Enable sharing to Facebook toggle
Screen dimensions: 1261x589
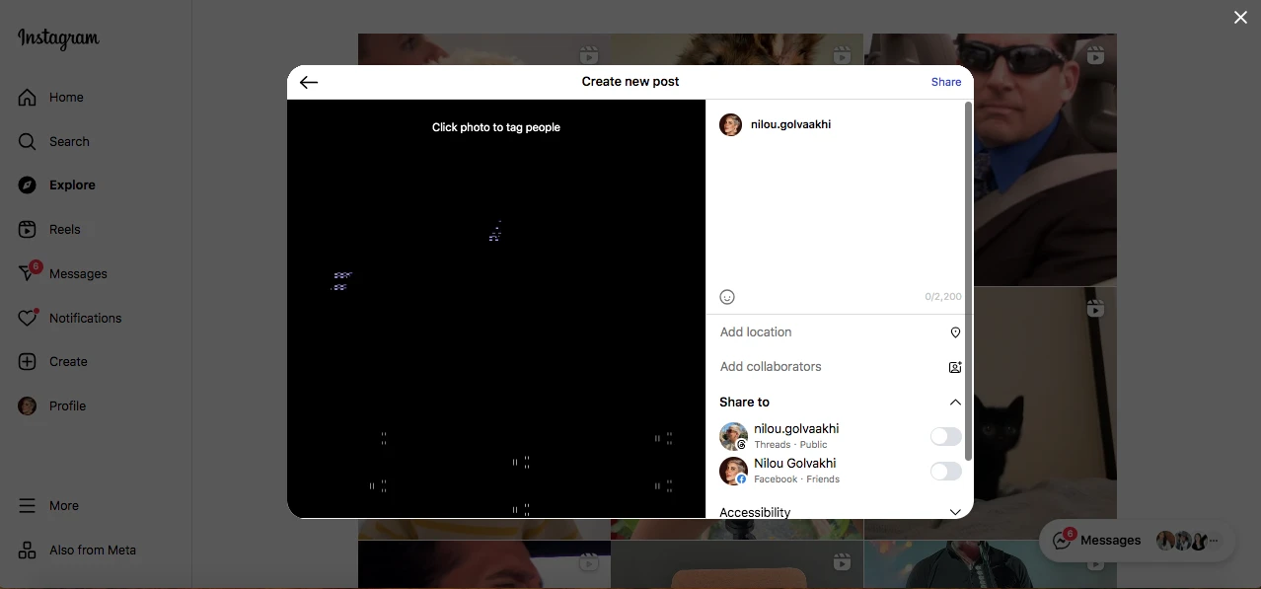pos(945,471)
